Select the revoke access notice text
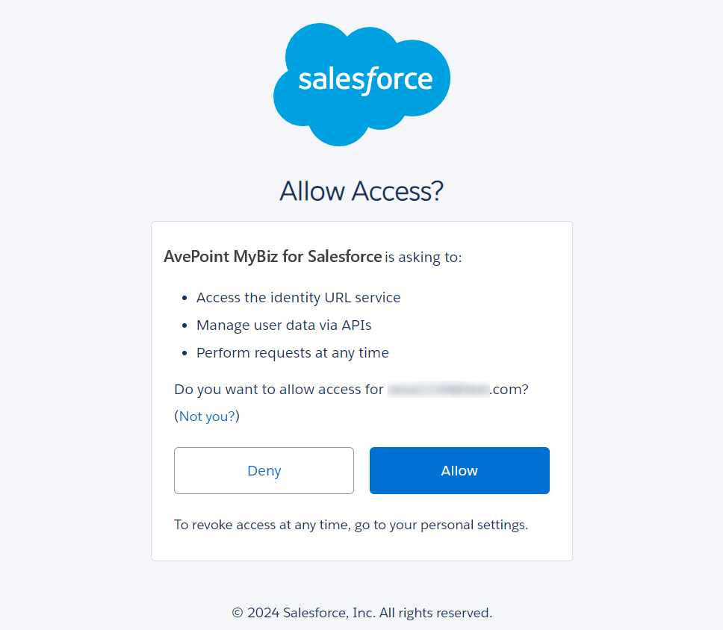Screen dimensions: 723x630 (350, 524)
